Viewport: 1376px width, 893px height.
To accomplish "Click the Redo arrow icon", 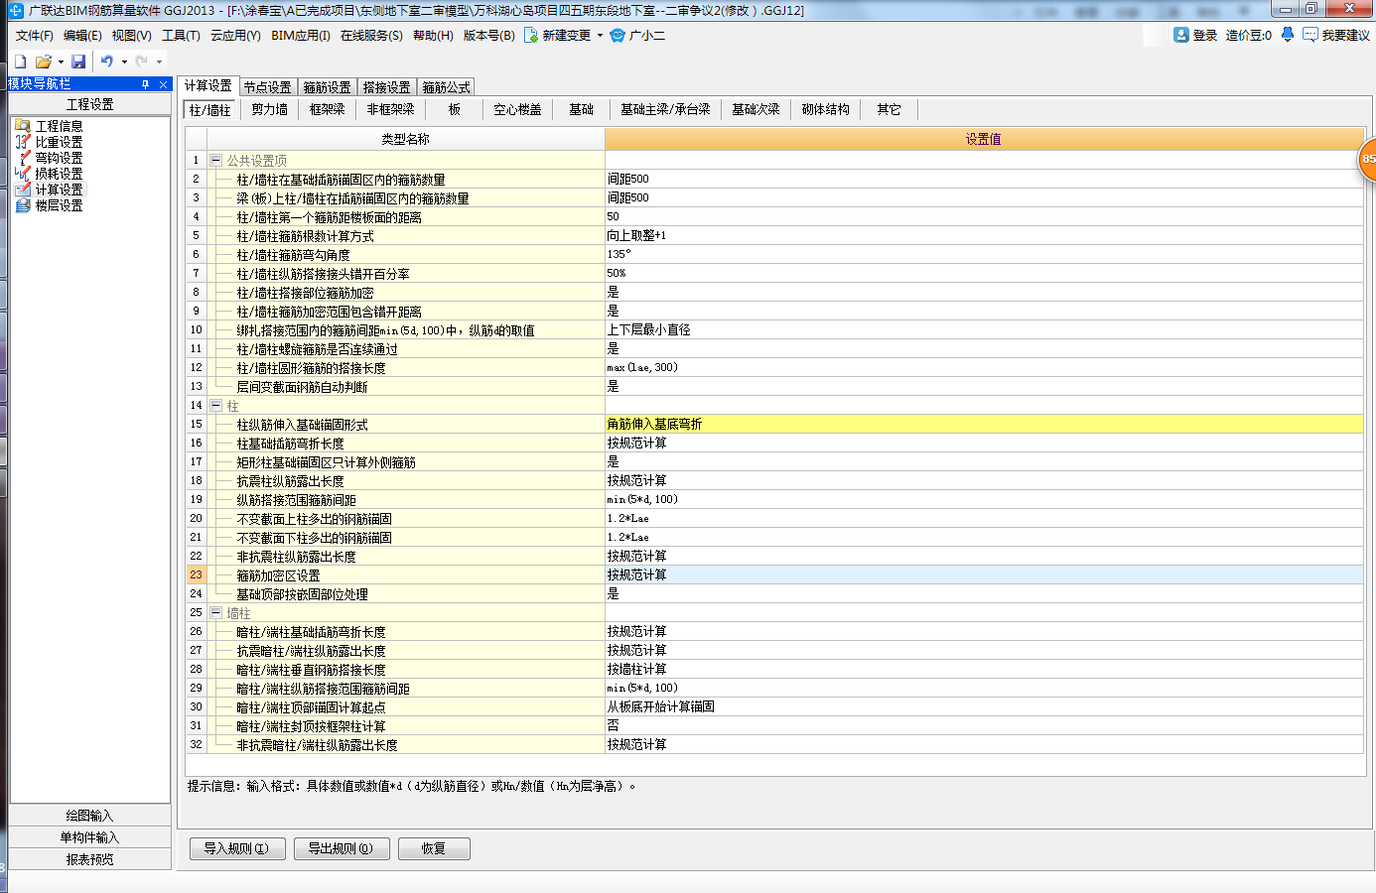I will pyautogui.click(x=142, y=62).
